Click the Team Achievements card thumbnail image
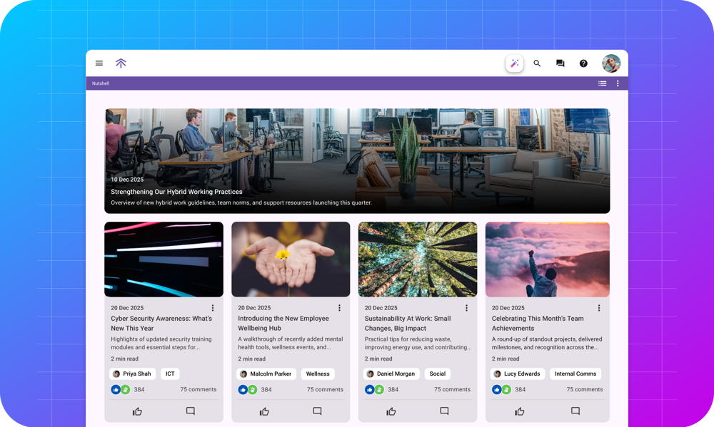This screenshot has height=427, width=714. pos(547,259)
